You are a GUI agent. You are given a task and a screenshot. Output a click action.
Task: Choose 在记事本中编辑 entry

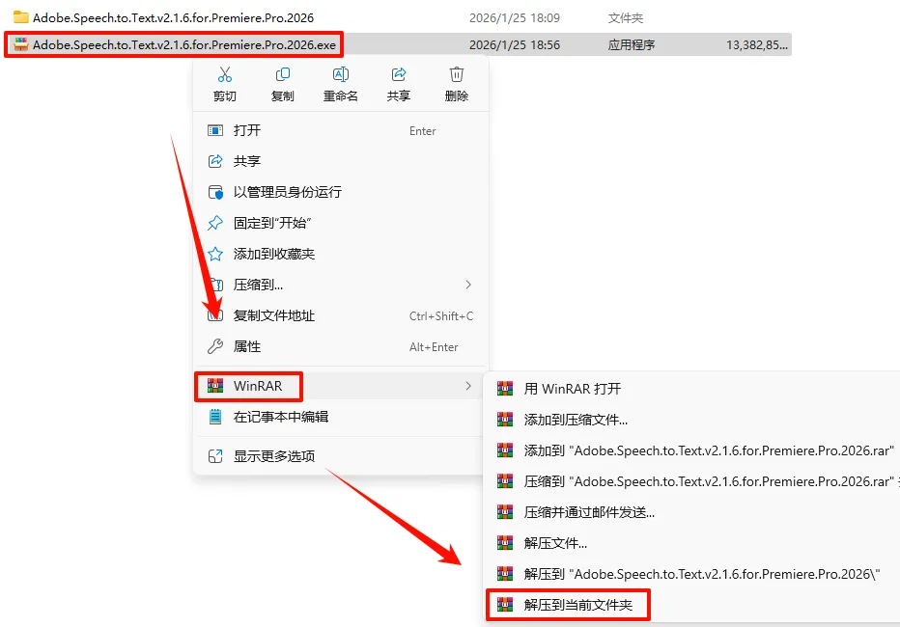[x=341, y=418]
